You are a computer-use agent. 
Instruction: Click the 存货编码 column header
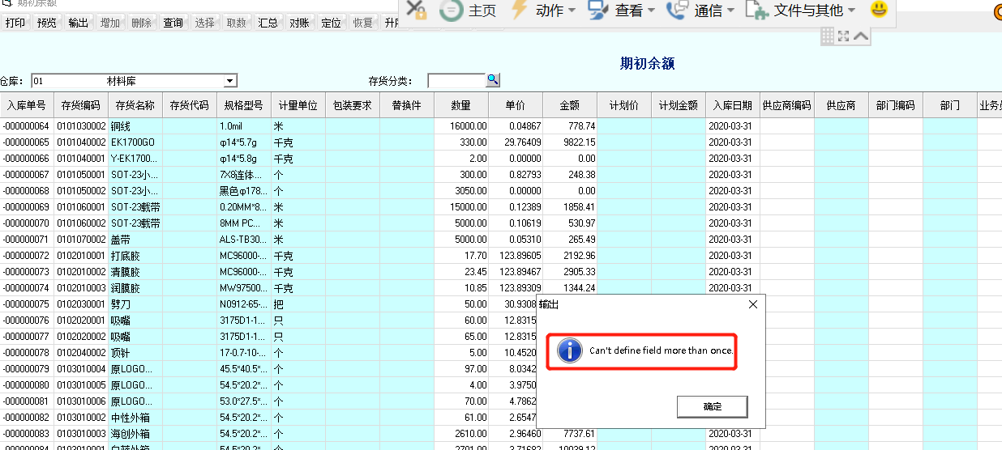[81, 105]
